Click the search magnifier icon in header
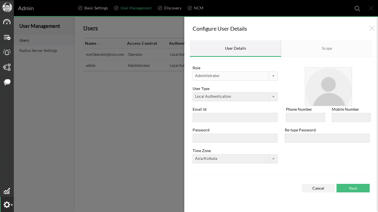378x212 pixels. (x=357, y=8)
